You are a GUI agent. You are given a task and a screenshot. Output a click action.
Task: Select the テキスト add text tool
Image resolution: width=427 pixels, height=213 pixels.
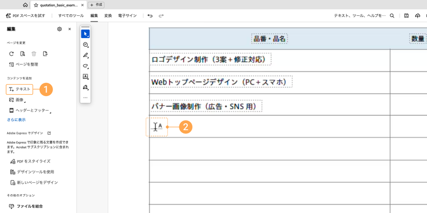coord(19,89)
